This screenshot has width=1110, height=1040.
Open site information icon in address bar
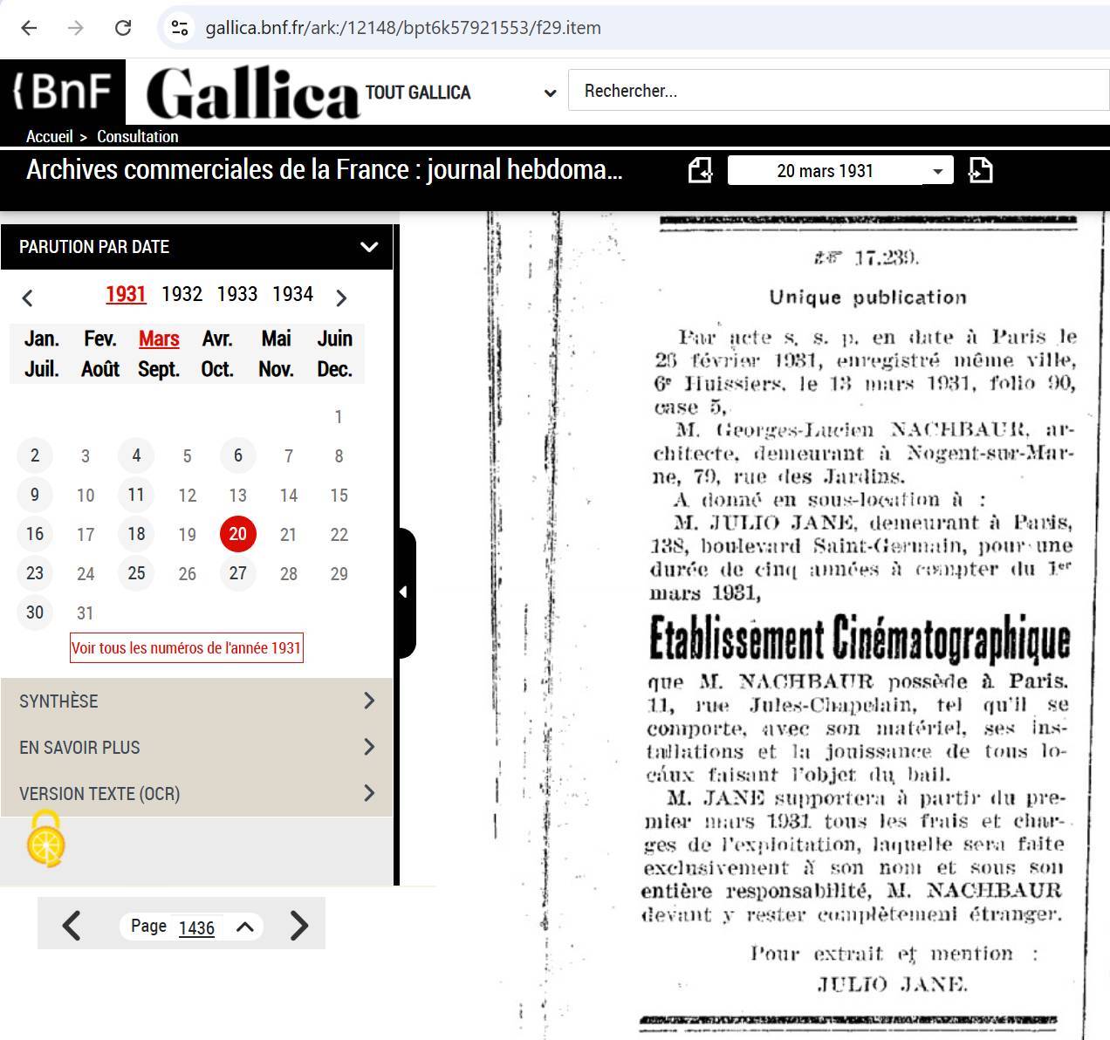pyautogui.click(x=180, y=28)
